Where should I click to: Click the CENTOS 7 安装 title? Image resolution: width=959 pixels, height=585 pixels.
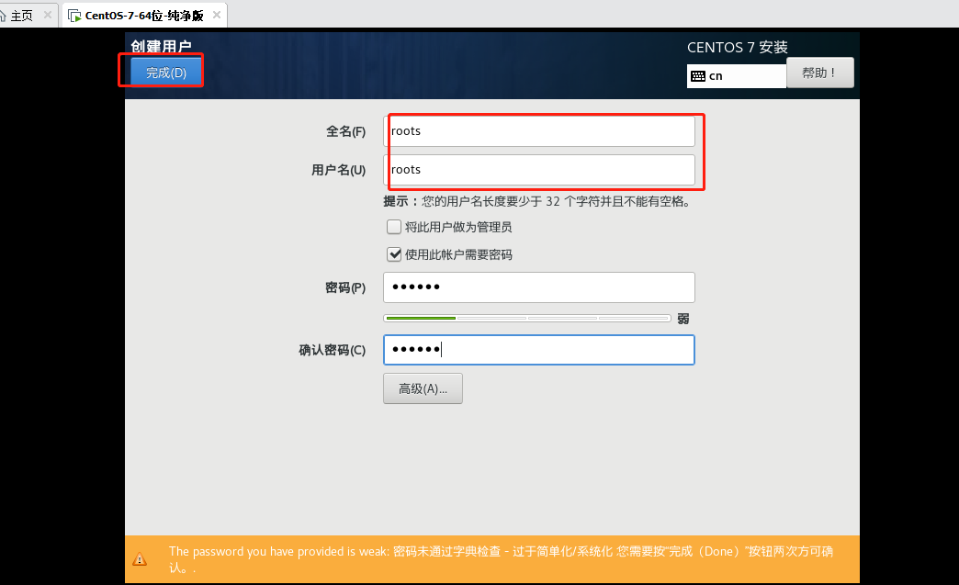(x=737, y=47)
